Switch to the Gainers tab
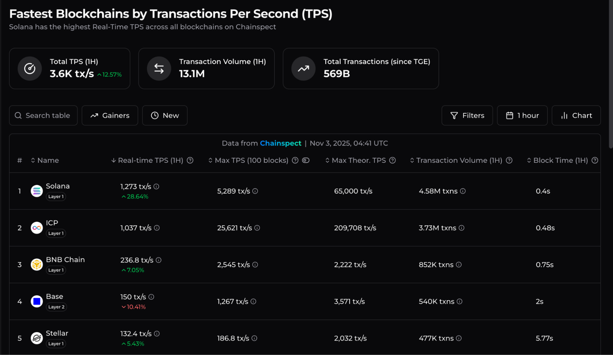This screenshot has height=355, width=613. pos(110,116)
